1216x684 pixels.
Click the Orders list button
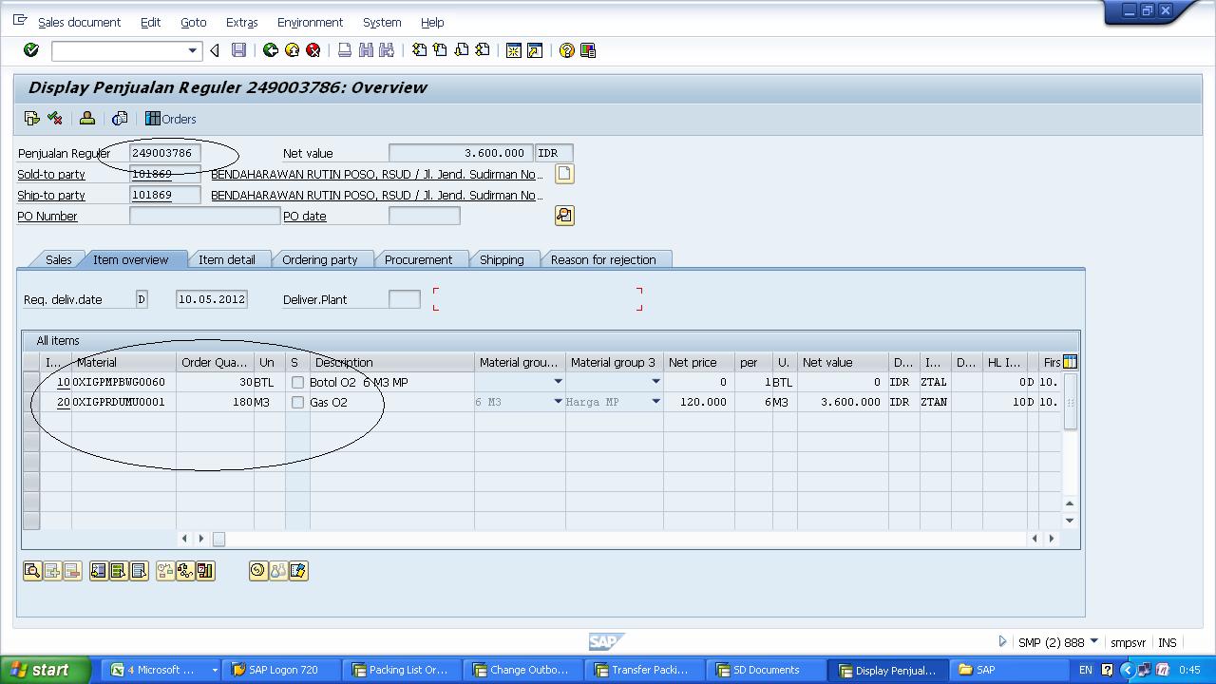pyautogui.click(x=171, y=119)
